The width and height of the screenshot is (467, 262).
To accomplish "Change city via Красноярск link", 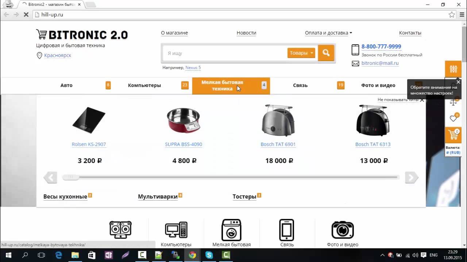I will coord(58,55).
